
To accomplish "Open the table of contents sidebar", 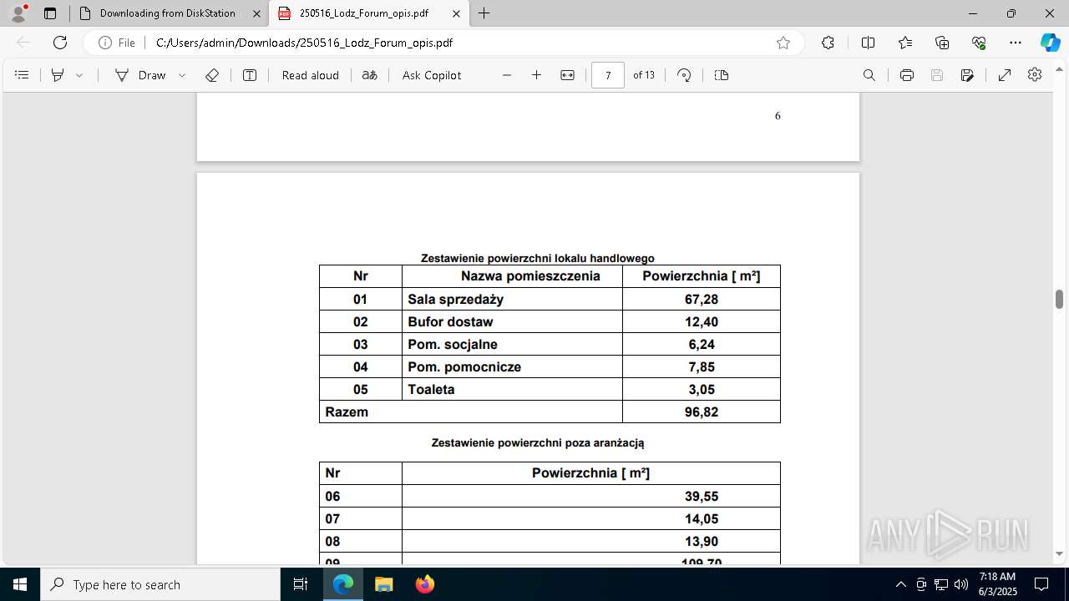I will coord(23,75).
